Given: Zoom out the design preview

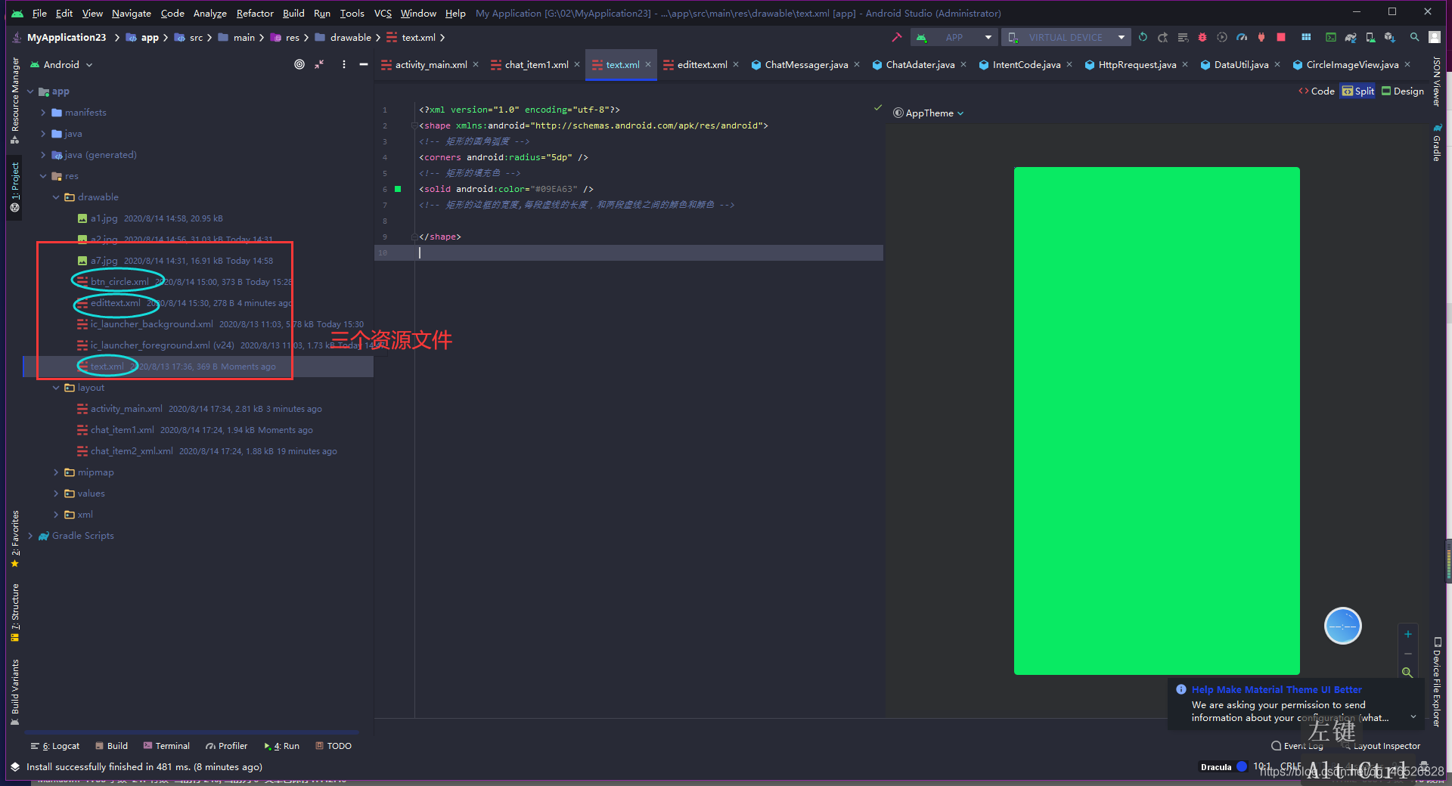Looking at the screenshot, I should click(1408, 654).
